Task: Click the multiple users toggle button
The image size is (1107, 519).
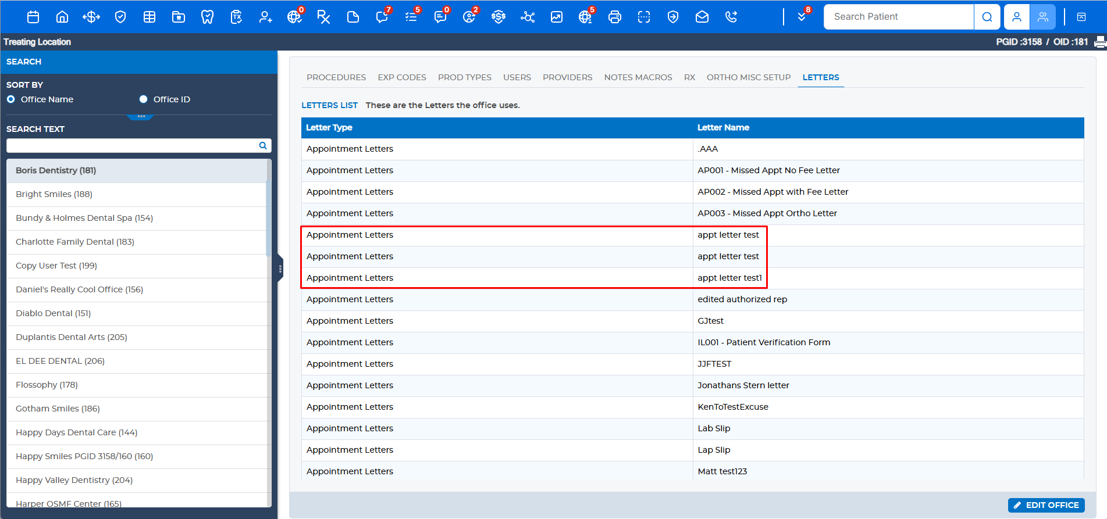Action: tap(1043, 17)
